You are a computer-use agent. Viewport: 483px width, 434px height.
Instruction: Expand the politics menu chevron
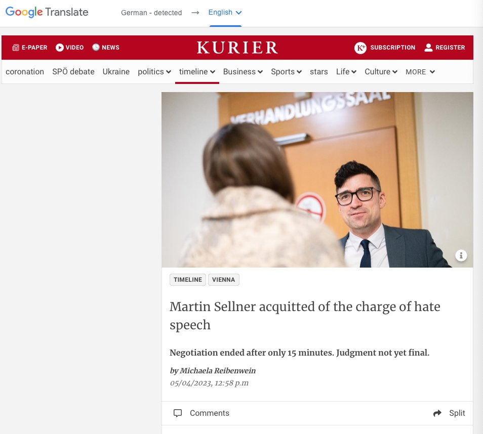pyautogui.click(x=169, y=72)
